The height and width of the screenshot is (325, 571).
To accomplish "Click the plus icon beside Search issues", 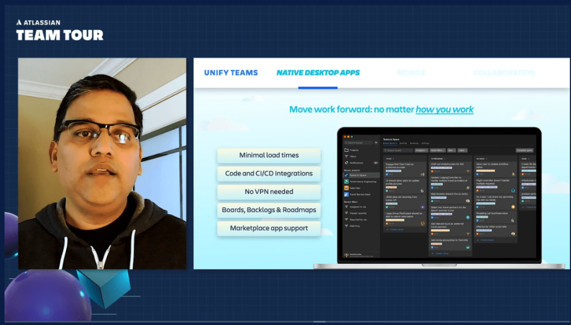I will [x=376, y=142].
